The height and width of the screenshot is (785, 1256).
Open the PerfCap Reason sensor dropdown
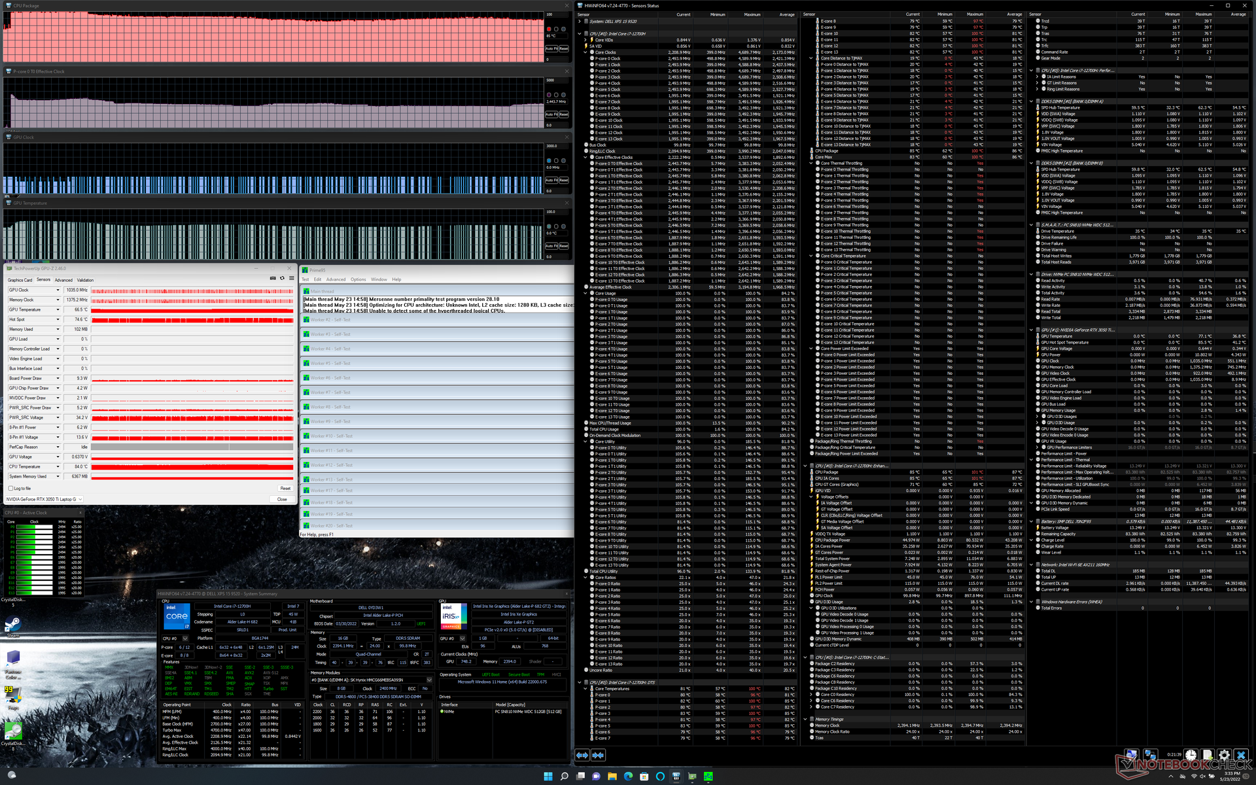click(58, 447)
